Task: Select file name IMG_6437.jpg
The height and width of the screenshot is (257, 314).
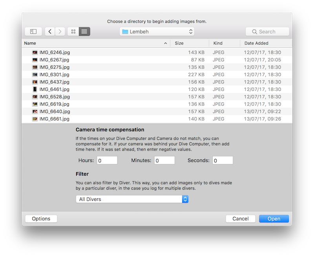Action: [55, 82]
